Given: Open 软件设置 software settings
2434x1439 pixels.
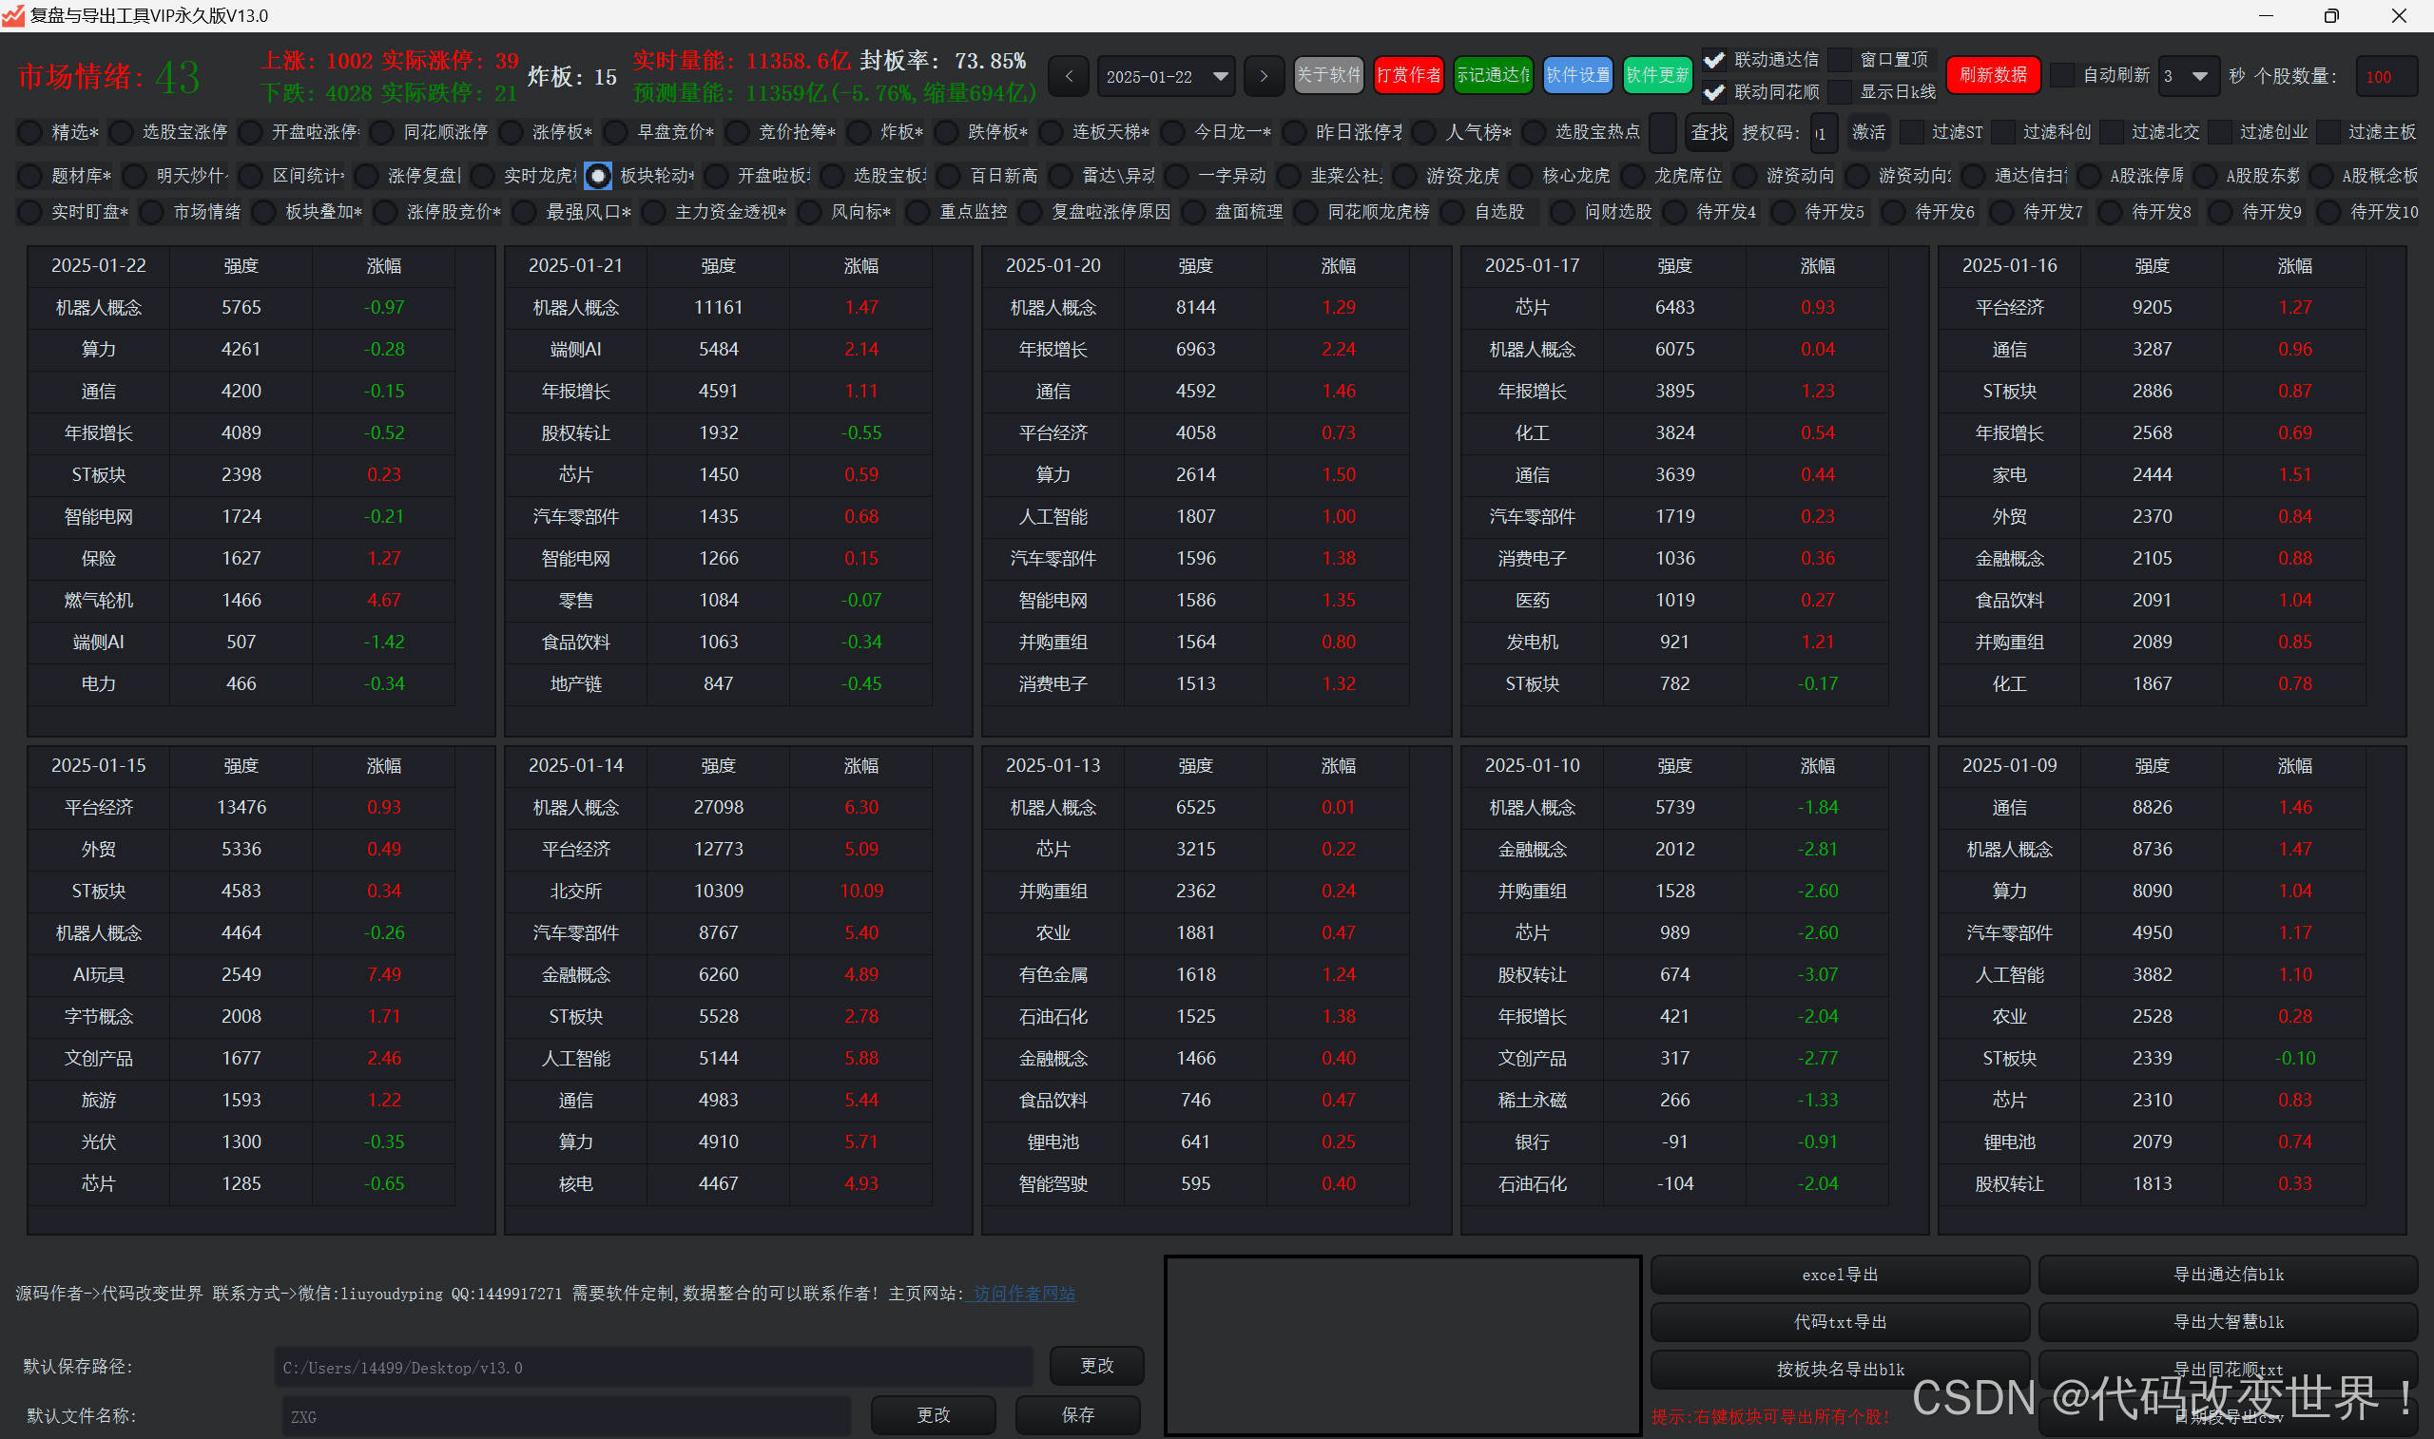Looking at the screenshot, I should [1576, 75].
